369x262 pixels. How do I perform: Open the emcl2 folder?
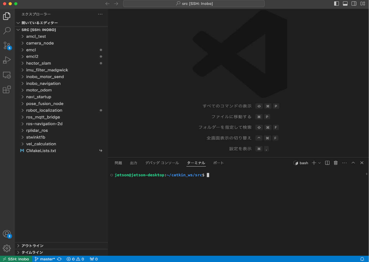pos(62,56)
